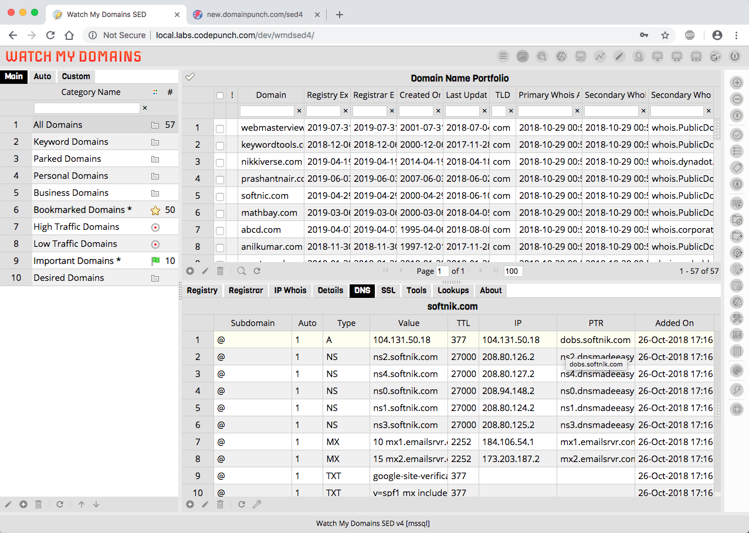Sort DNS records by the Type column
Image resolution: width=749 pixels, height=533 pixels.
[x=347, y=322]
